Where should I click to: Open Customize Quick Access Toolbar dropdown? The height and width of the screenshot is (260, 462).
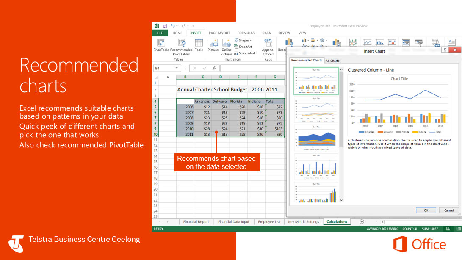pos(193,26)
